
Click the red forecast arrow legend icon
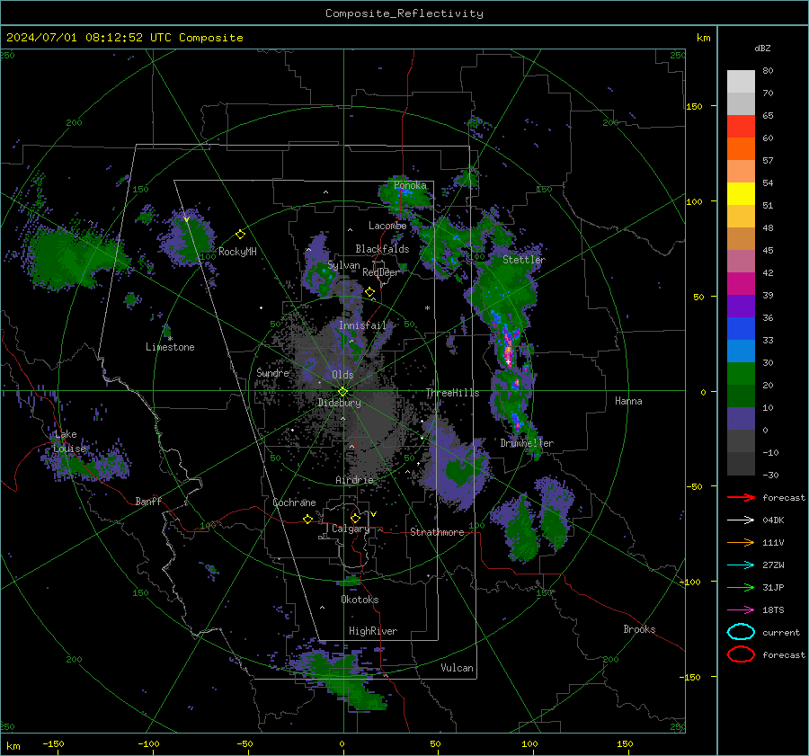(x=741, y=497)
